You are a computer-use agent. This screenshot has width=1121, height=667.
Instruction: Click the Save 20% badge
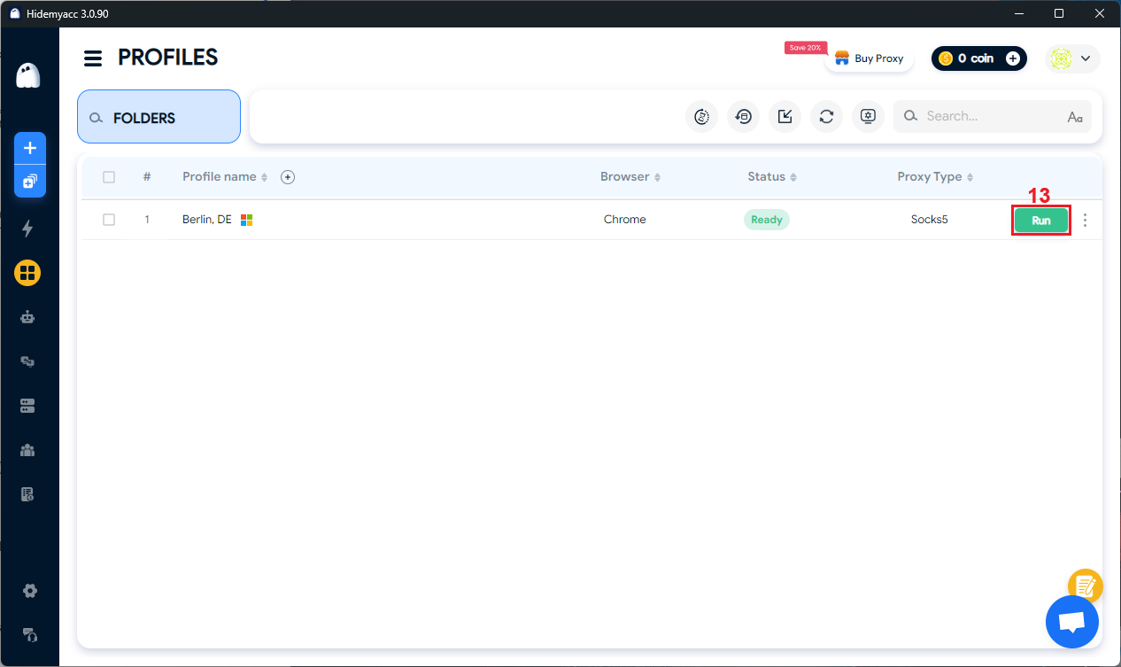pos(805,48)
